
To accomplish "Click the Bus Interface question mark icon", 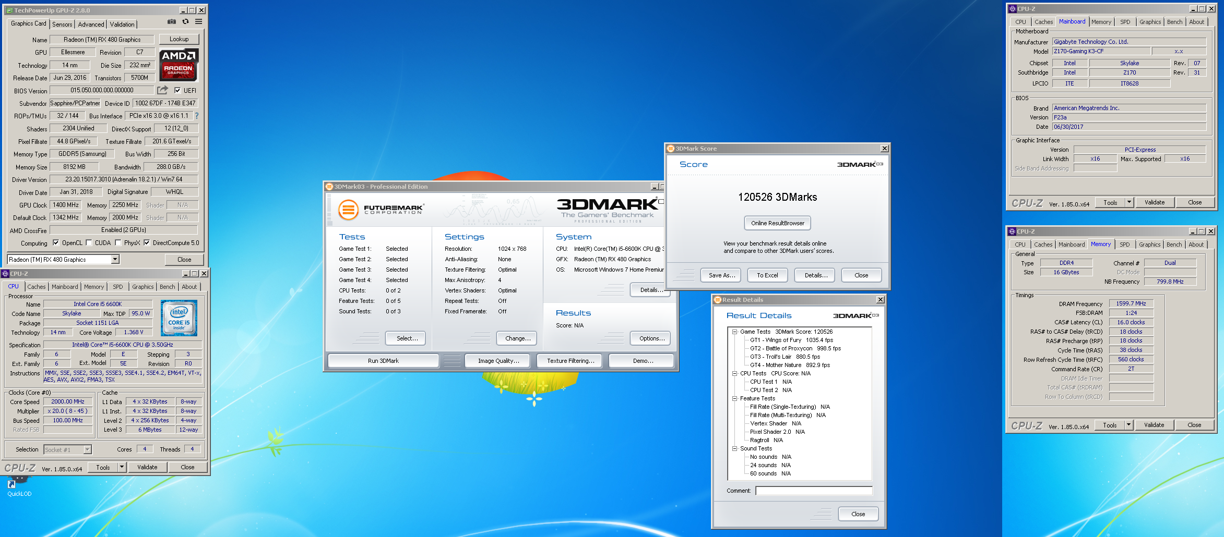I will click(197, 116).
